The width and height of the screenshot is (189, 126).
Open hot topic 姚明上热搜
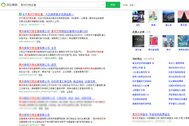[x=137, y=68]
